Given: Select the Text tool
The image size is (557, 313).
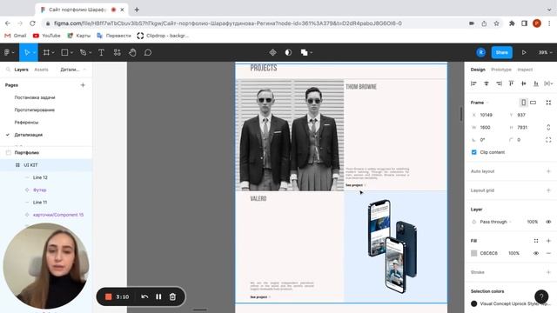Looking at the screenshot, I should coord(101,52).
